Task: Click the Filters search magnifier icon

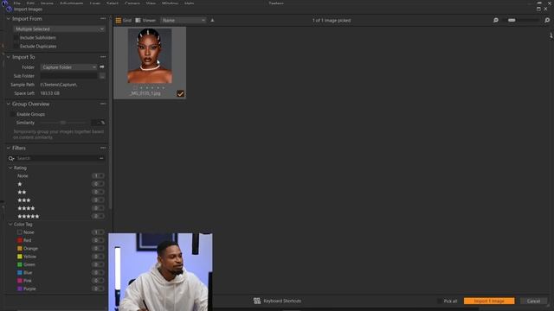Action: [x=11, y=158]
